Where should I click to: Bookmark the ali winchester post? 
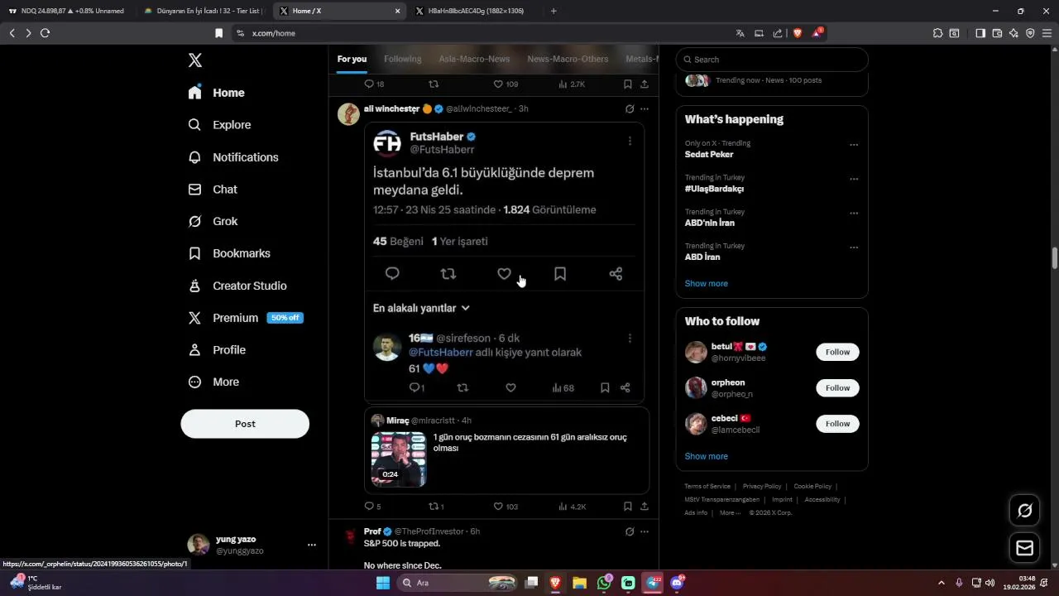coord(628,507)
